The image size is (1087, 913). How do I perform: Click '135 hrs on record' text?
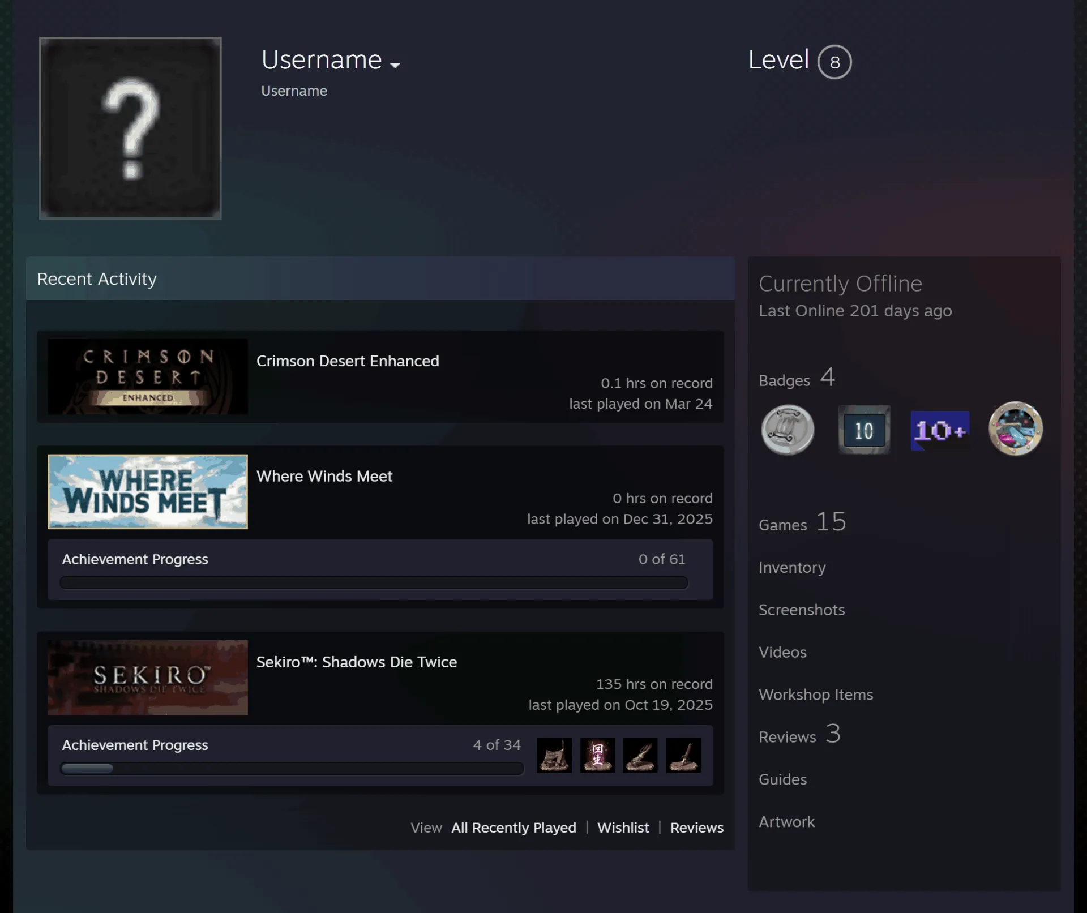654,684
